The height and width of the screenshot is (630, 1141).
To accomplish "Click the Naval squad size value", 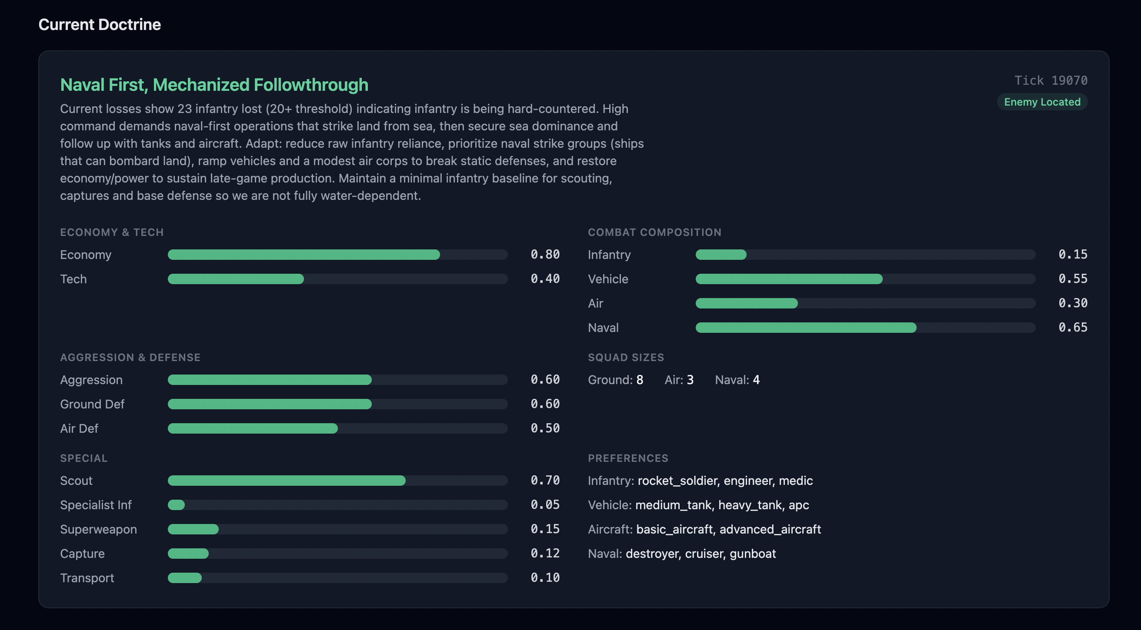I will tap(756, 380).
